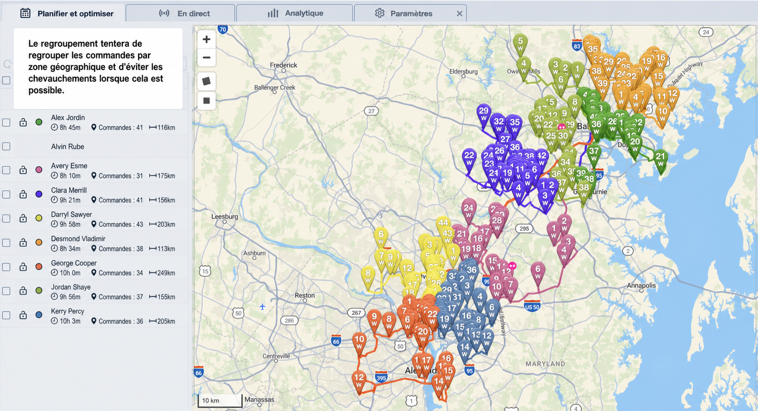This screenshot has height=411, width=758.
Task: Zoom in on the map
Action: tap(206, 39)
